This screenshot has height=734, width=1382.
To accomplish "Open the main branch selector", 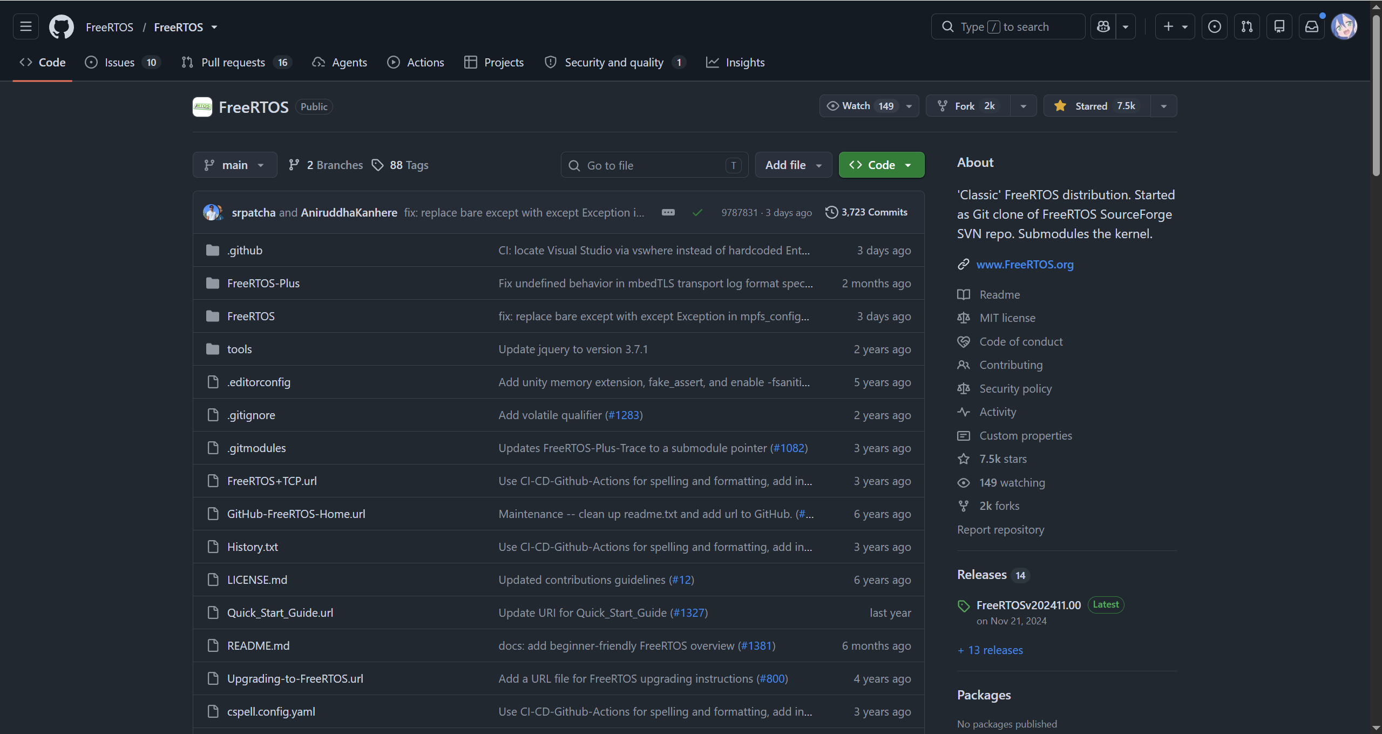I will click(235, 165).
